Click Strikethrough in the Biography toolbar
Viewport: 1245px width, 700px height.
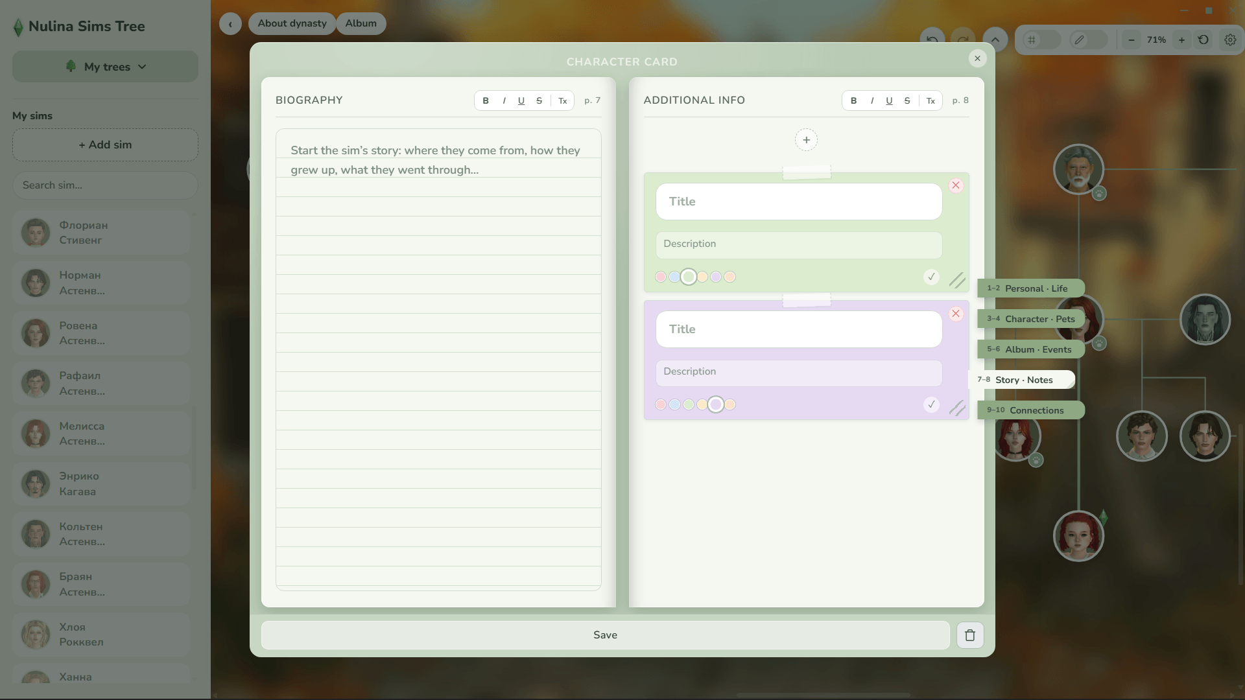pos(539,100)
